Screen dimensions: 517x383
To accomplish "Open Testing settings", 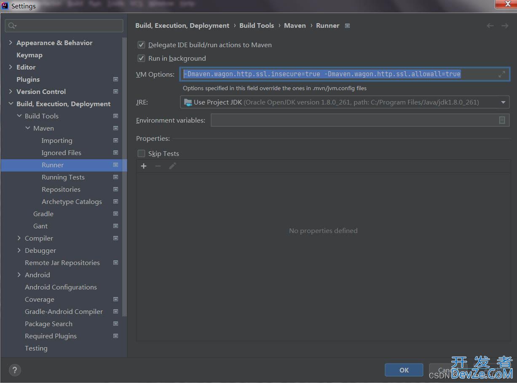I will coord(36,348).
